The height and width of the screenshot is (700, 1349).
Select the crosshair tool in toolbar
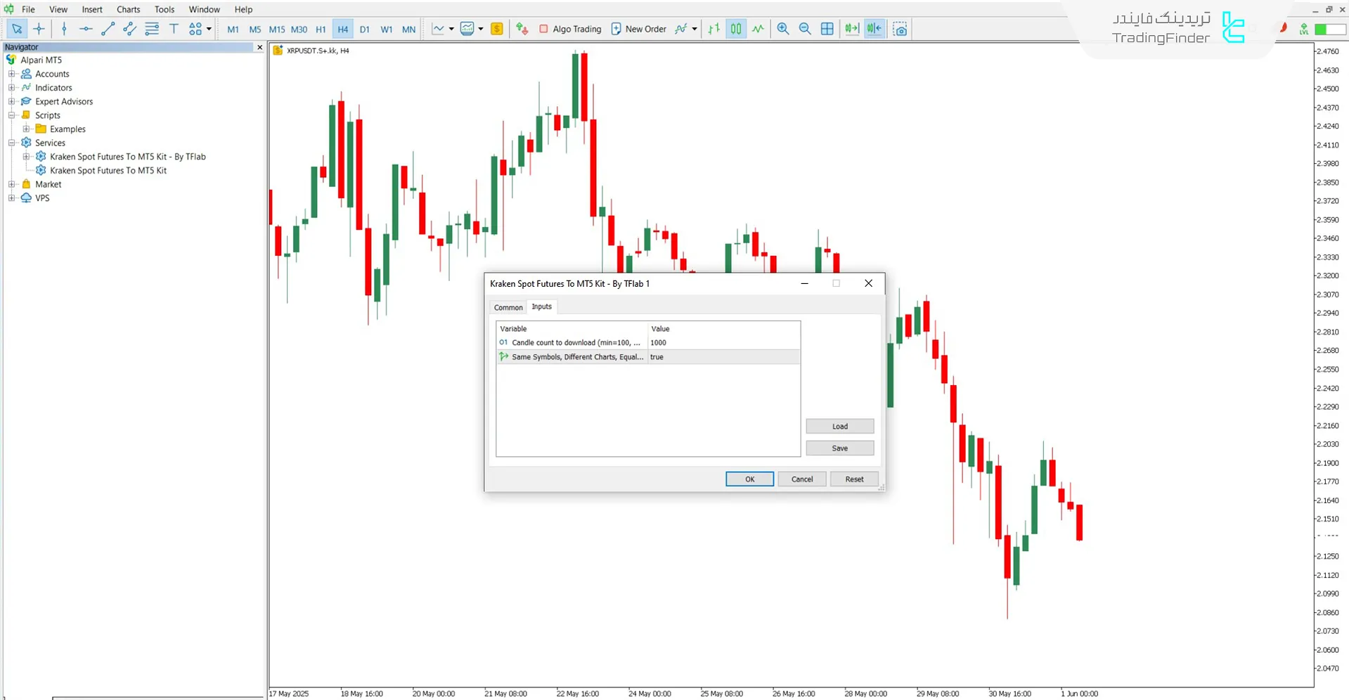39,29
